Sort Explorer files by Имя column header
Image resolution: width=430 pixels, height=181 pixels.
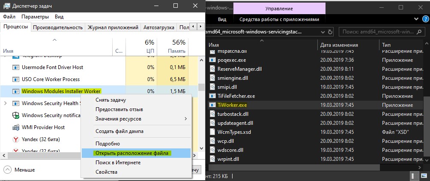point(262,45)
